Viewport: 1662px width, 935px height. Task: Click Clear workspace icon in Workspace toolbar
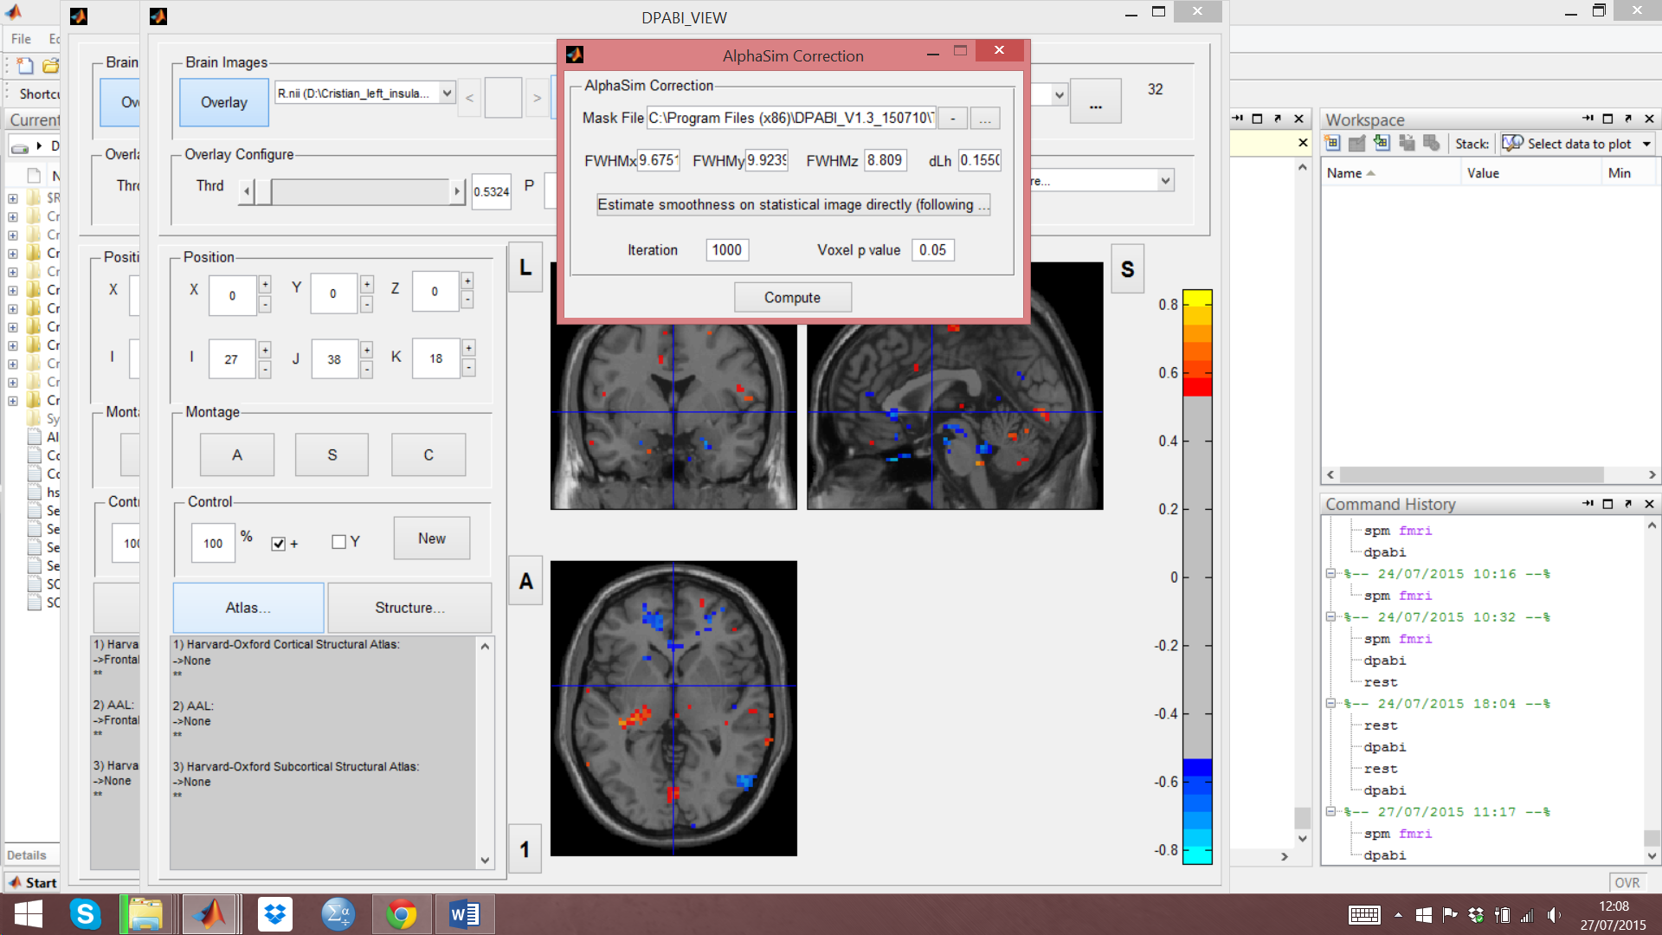click(1431, 144)
